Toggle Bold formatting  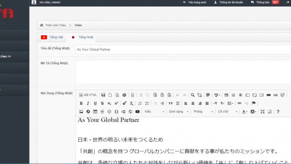click(x=81, y=104)
